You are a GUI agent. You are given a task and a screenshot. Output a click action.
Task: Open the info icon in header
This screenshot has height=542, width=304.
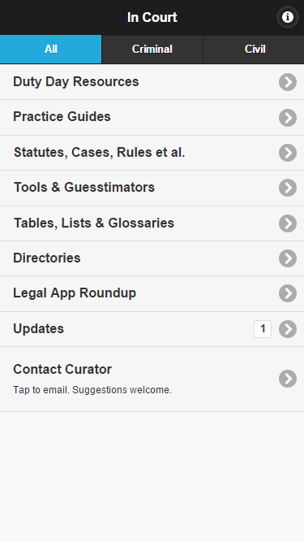[x=288, y=17]
